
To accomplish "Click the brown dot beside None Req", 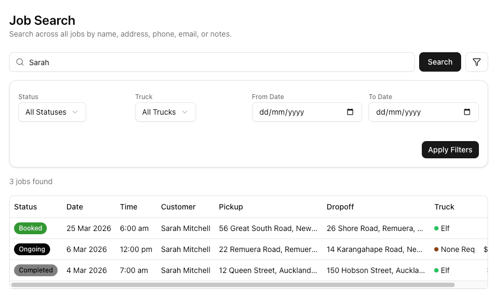I will click(436, 249).
